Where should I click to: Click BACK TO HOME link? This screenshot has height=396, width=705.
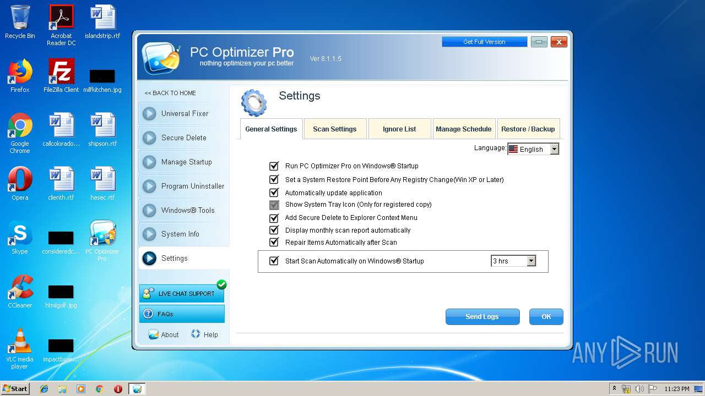click(x=170, y=93)
